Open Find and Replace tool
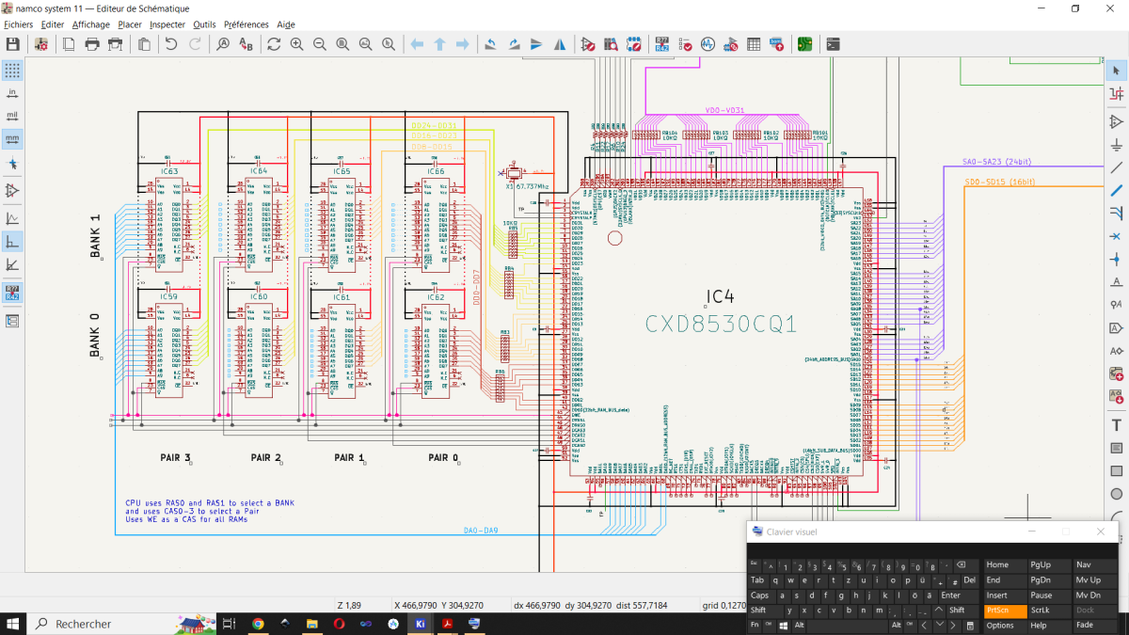 pos(246,44)
